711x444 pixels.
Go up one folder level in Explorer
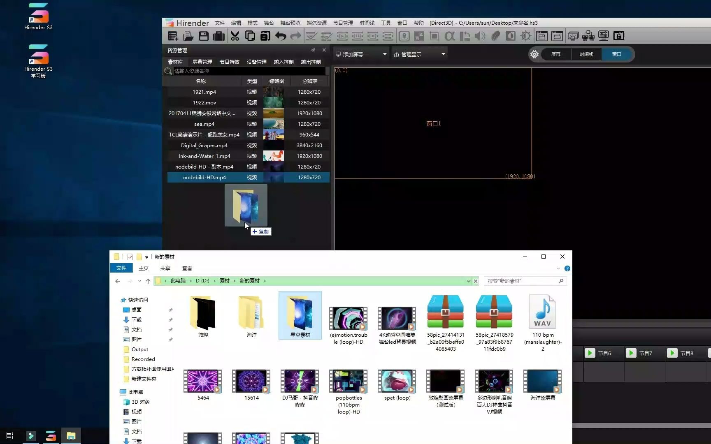[x=148, y=281]
